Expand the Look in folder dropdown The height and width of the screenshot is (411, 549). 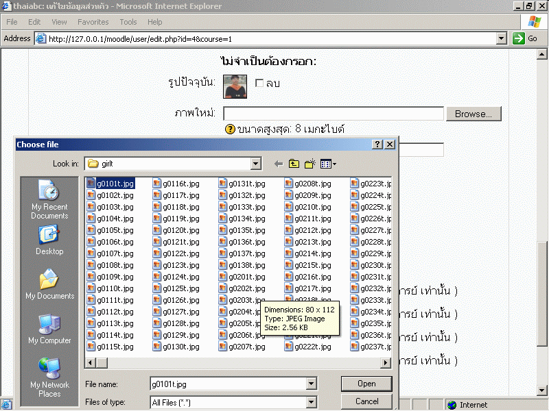[x=255, y=164]
